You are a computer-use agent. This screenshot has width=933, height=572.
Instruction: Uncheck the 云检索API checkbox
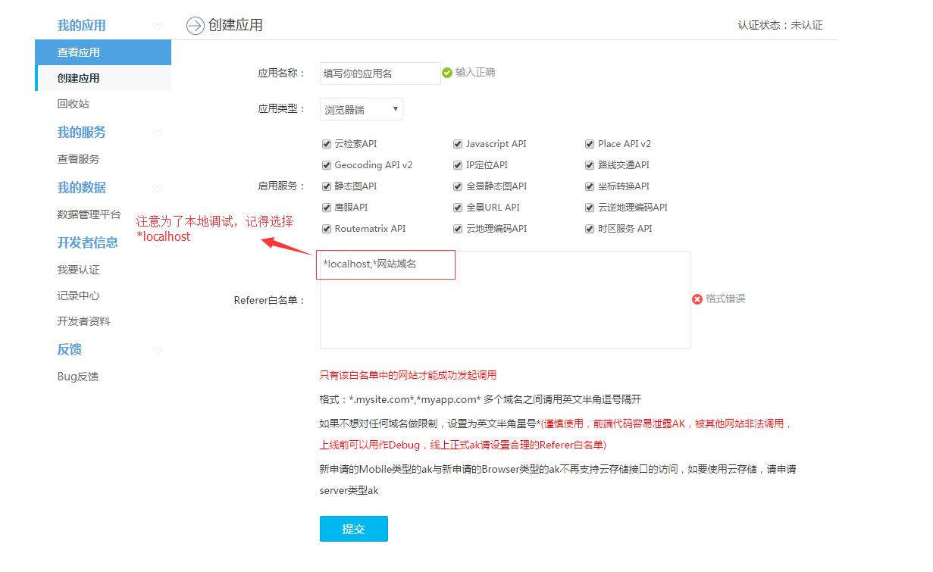[327, 144]
